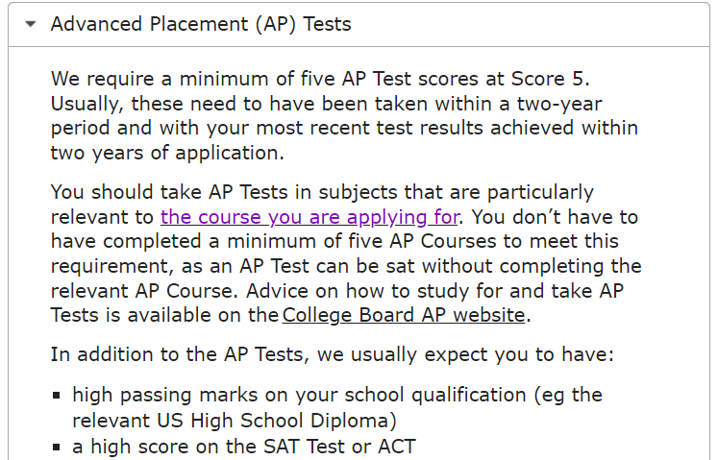Click the Advanced Placement (AP) Tests heading

pyautogui.click(x=201, y=24)
